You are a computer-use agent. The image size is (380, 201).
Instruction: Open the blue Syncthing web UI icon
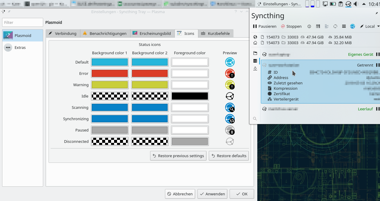[x=353, y=26]
